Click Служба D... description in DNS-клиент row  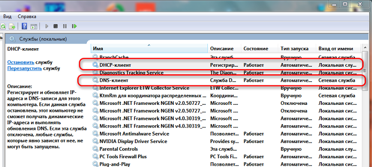point(223,80)
